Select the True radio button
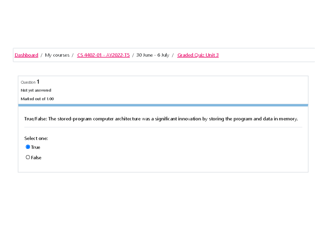Viewport: 326px width, 252px height. point(28,147)
